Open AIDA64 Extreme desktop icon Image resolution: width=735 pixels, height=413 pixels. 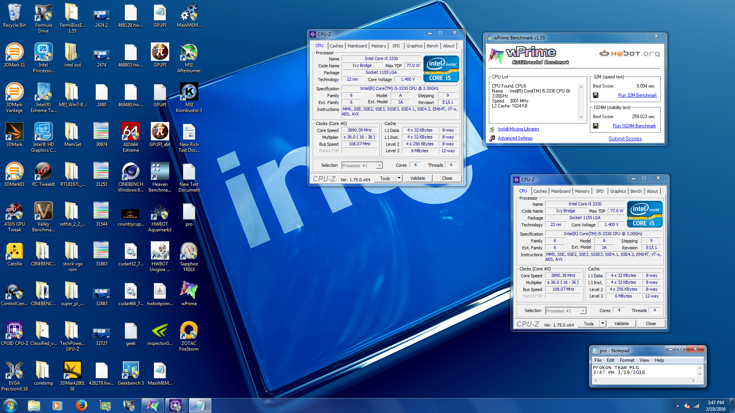131,138
